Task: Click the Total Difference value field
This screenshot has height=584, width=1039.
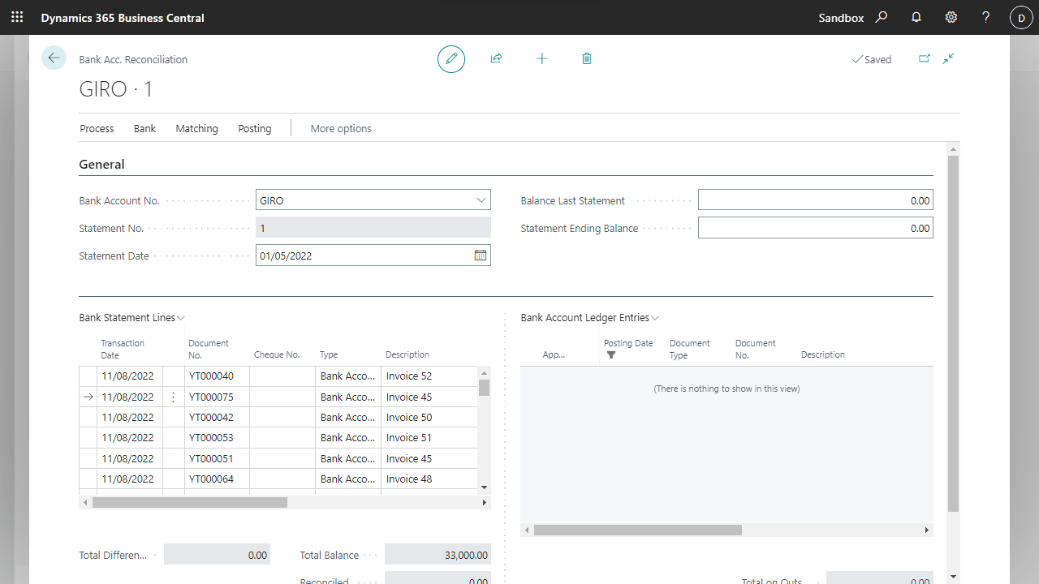Action: 217,555
